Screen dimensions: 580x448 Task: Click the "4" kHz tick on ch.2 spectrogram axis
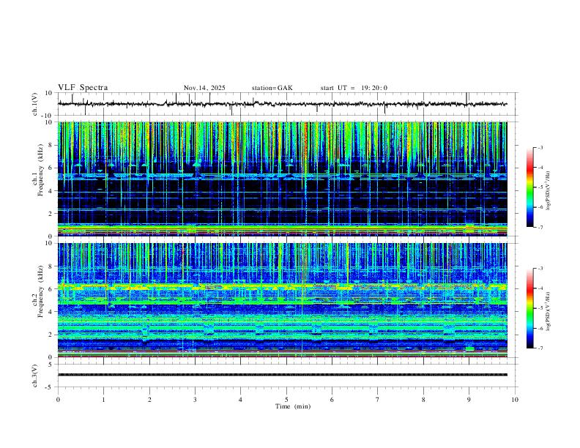click(51, 312)
